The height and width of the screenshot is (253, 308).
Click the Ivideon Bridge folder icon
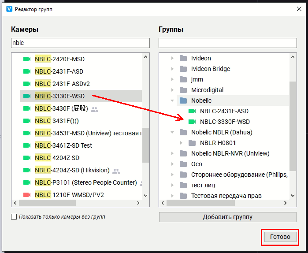(183, 69)
